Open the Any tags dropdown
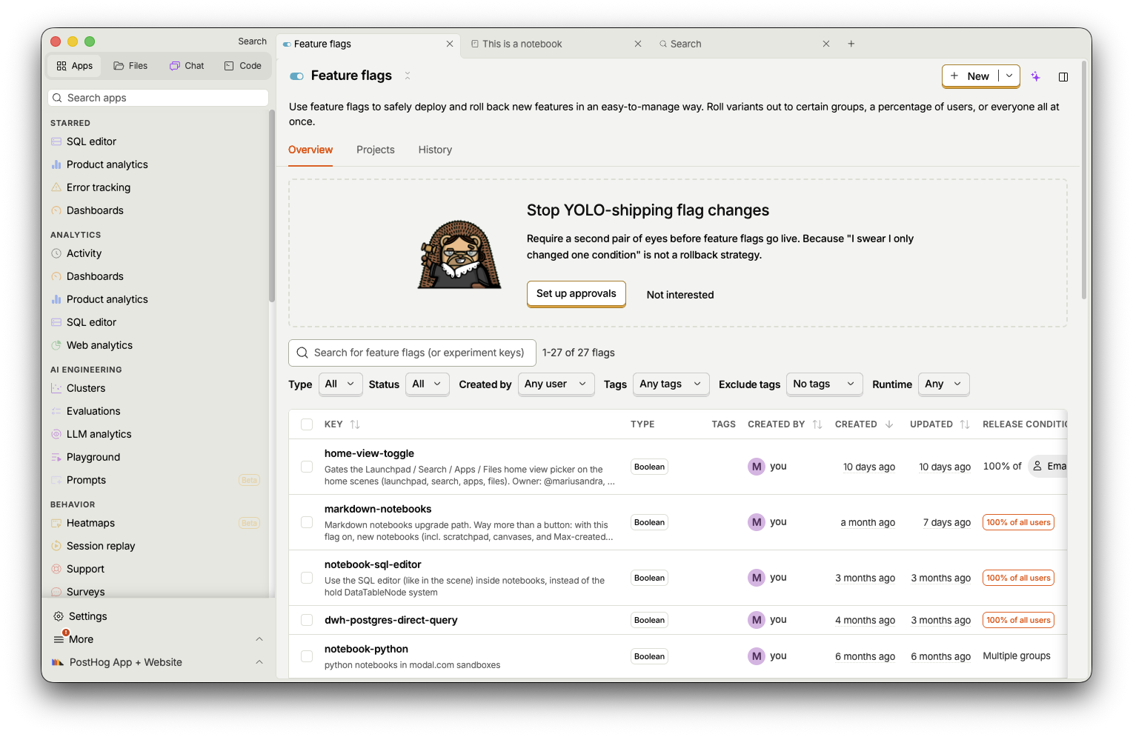This screenshot has width=1133, height=737. point(671,384)
